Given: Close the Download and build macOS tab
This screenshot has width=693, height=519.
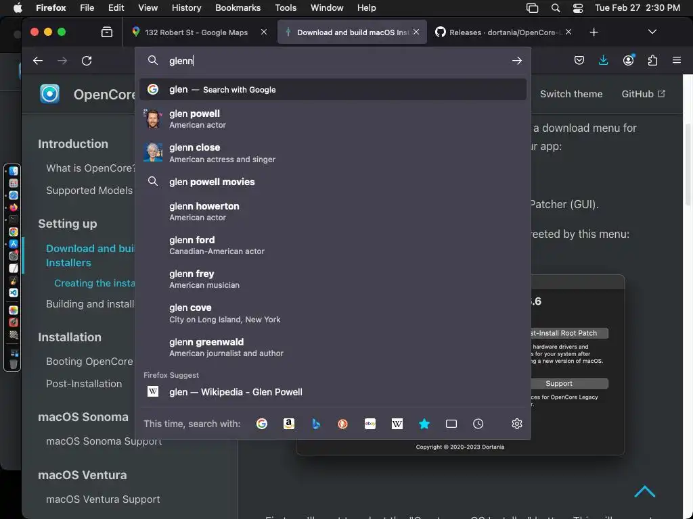Looking at the screenshot, I should (416, 32).
